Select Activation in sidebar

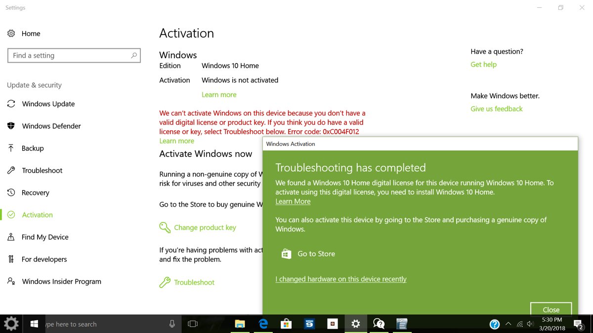[x=37, y=215]
